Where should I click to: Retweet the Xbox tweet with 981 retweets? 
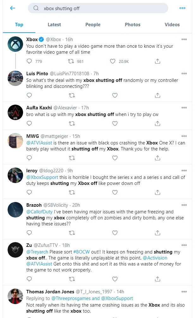point(71,61)
